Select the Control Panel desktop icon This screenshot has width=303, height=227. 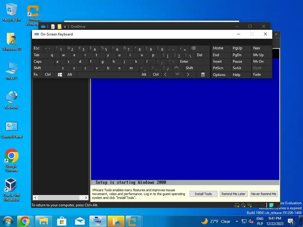[12, 130]
